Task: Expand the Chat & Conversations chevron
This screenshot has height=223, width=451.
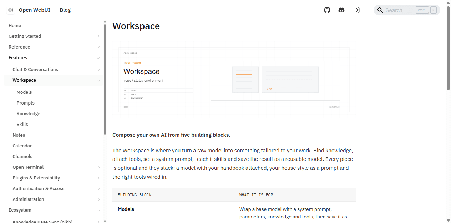Action: [98, 70]
